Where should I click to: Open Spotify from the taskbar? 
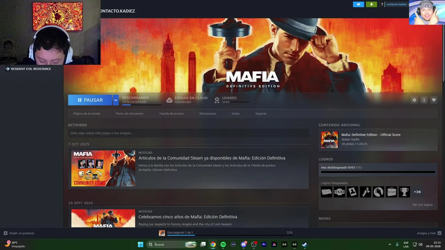click(223, 244)
